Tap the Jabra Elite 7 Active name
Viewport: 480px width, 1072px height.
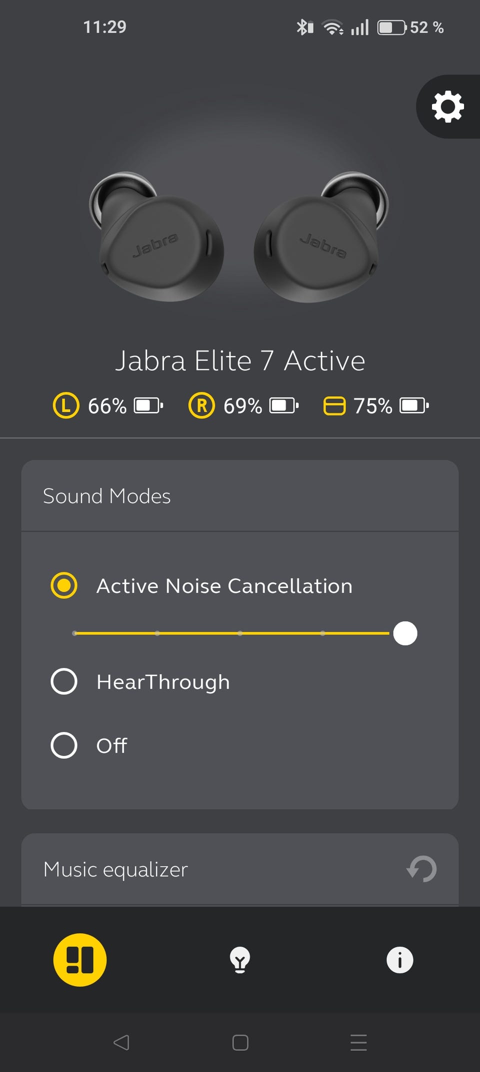[240, 360]
